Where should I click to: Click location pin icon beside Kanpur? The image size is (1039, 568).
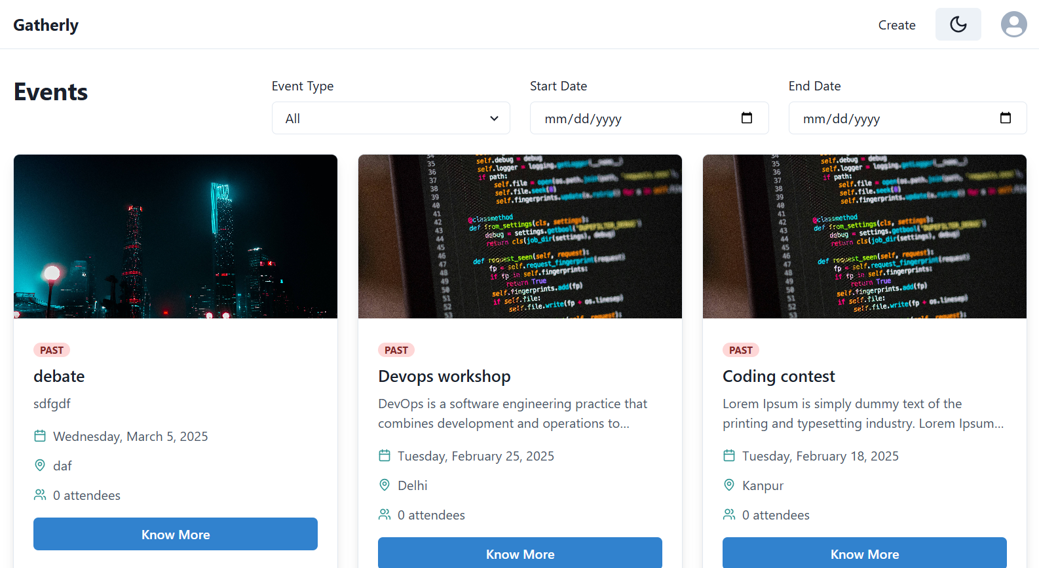pos(729,485)
